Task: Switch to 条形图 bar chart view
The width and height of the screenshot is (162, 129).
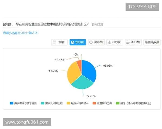Action: [x=133, y=42]
